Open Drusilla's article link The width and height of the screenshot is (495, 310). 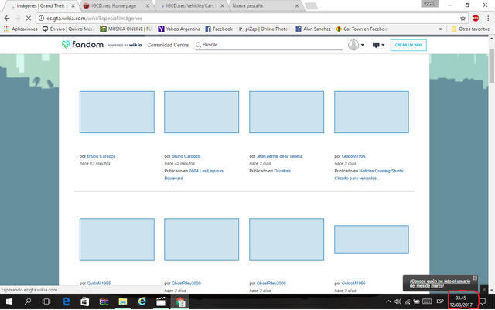pyautogui.click(x=282, y=171)
